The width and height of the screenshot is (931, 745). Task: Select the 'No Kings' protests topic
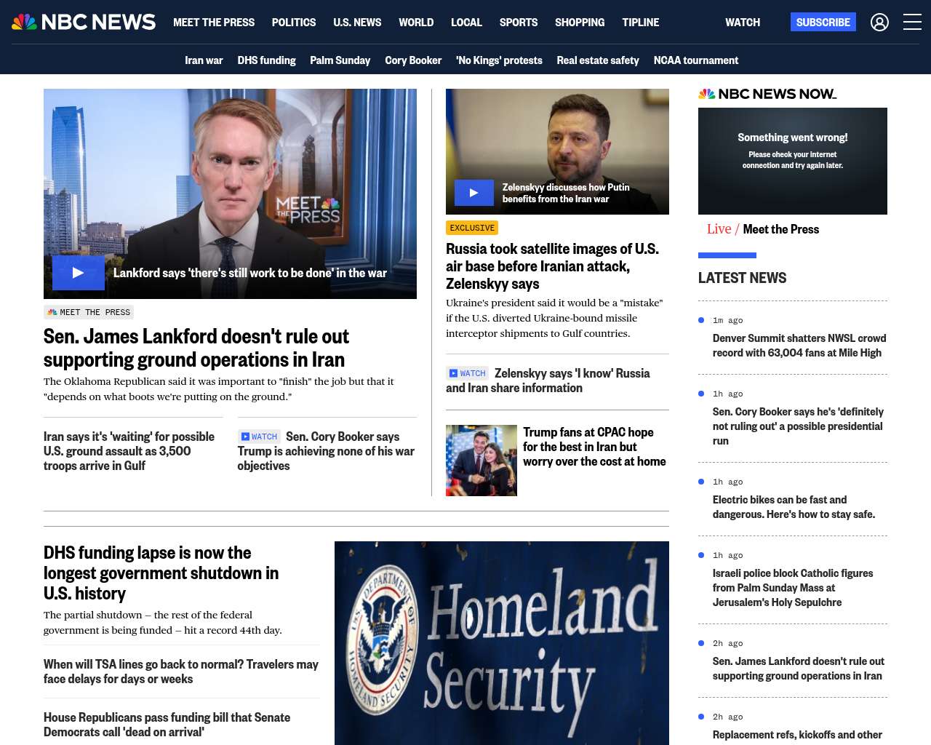[499, 60]
